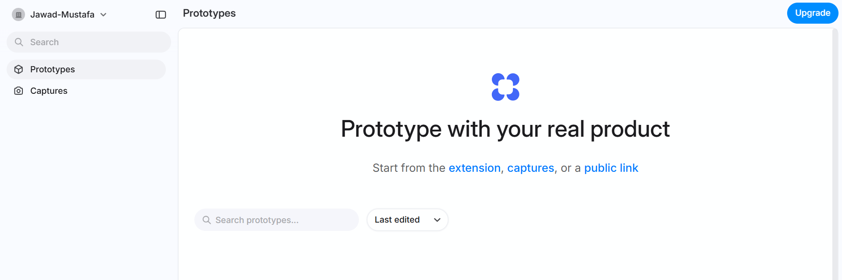The height and width of the screenshot is (280, 842).
Task: Expand the workspace chevron next to Jawad-Mustafa
Action: 104,14
